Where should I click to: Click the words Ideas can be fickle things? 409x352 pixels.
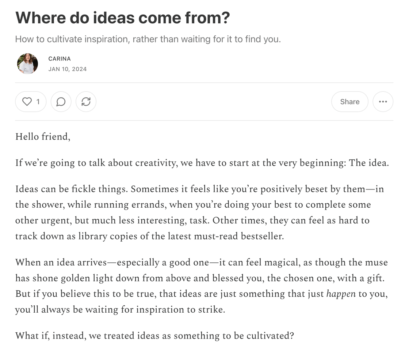coord(72,189)
